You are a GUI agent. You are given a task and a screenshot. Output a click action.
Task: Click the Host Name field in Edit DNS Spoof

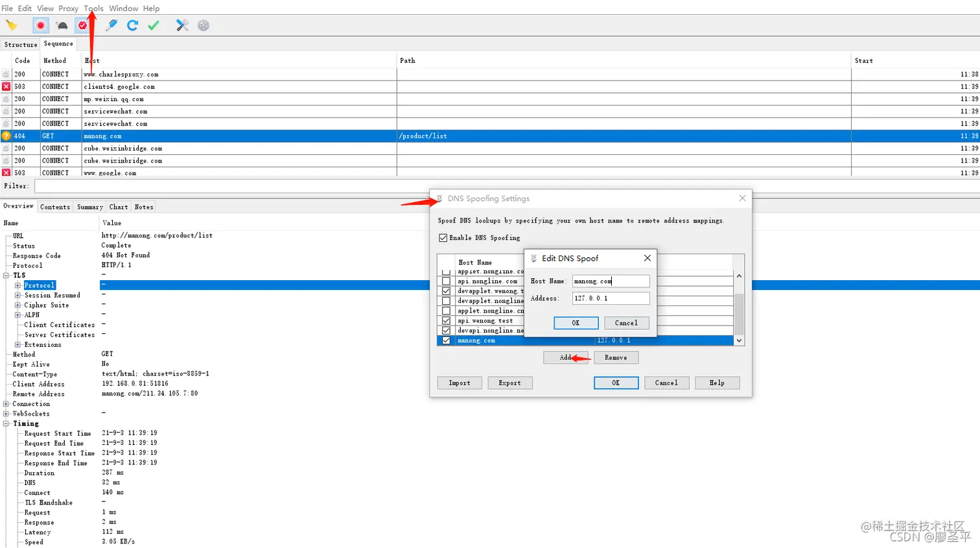pos(611,281)
